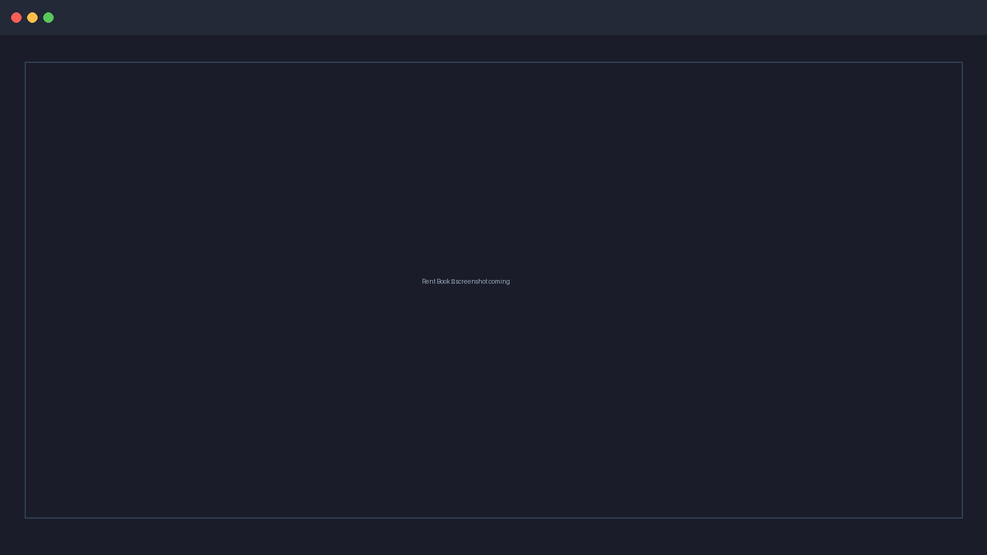Click the yellow minimize window button

click(x=33, y=18)
